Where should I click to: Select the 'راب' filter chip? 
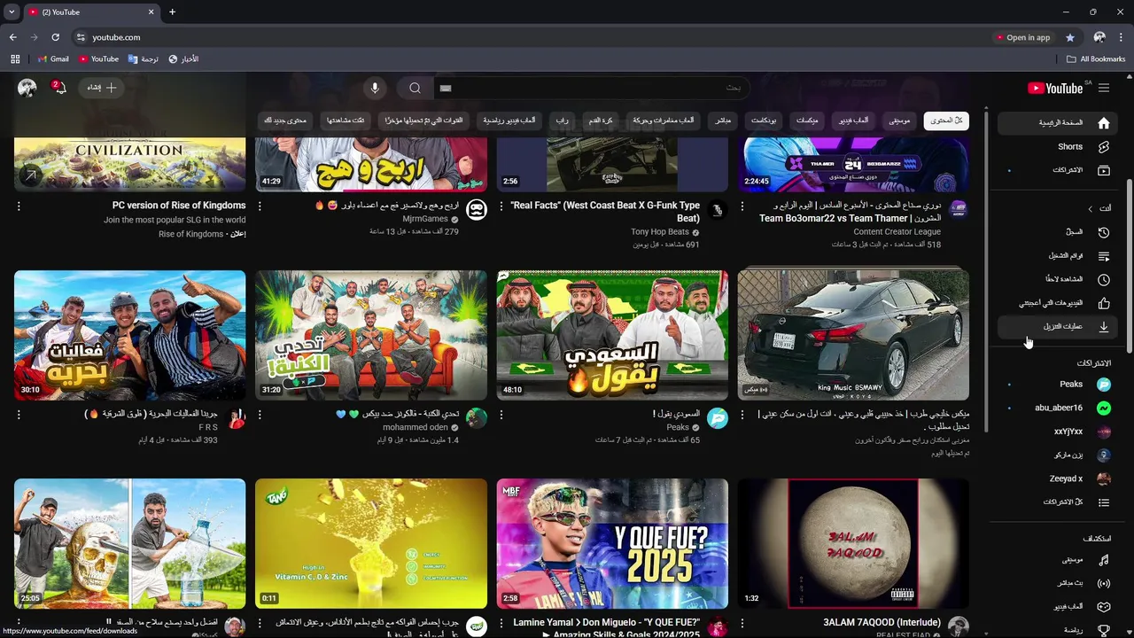coord(562,121)
